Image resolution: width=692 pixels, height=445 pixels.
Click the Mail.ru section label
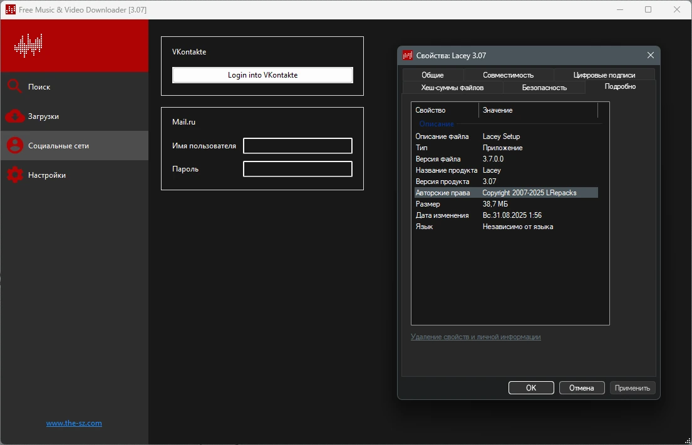tap(183, 121)
